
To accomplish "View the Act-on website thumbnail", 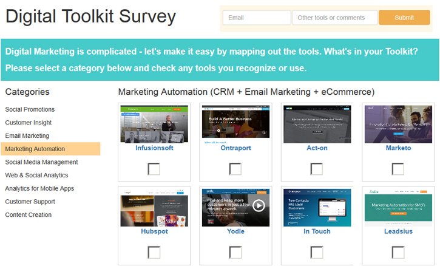I will coord(317,124).
